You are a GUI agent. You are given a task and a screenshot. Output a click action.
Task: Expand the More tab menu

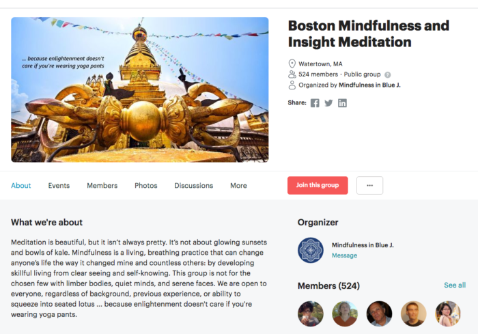[x=238, y=186]
